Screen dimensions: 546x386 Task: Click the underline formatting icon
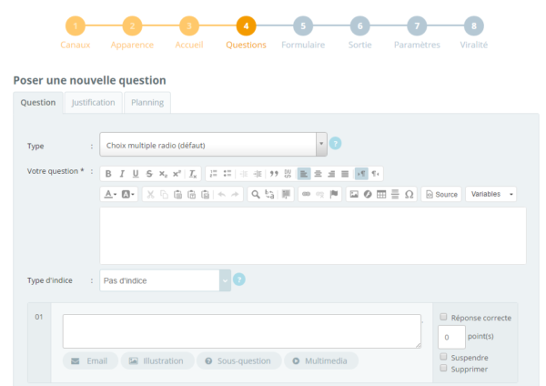point(136,173)
